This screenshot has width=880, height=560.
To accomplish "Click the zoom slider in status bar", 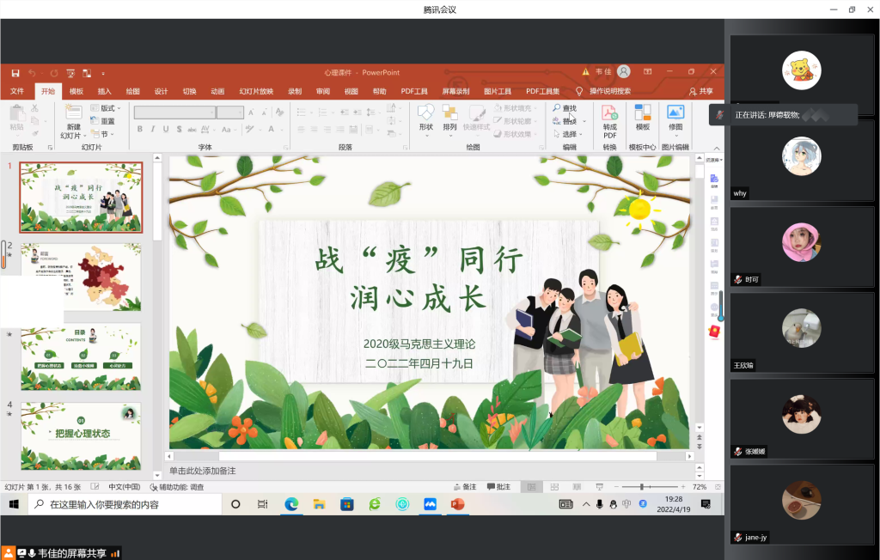I will coord(642,487).
